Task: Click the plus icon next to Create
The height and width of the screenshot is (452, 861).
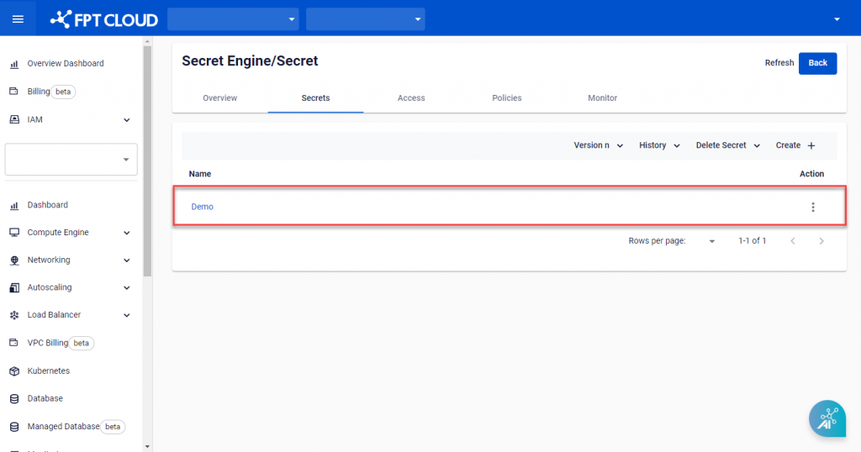Action: 811,146
